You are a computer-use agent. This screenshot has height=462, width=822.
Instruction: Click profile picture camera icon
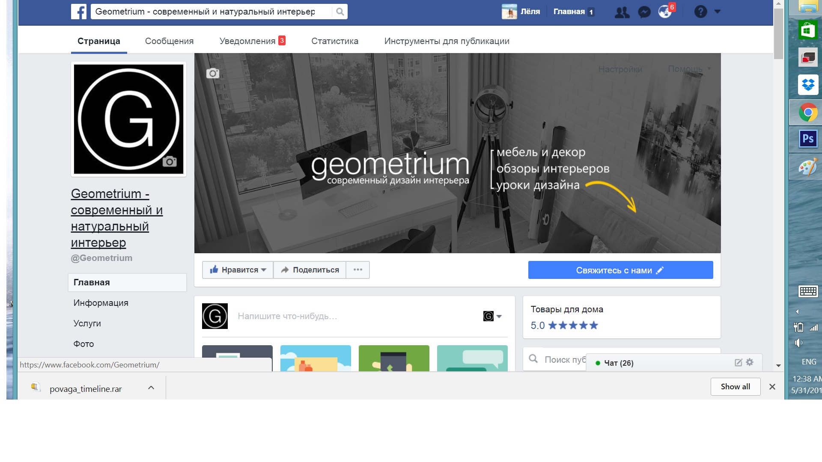pyautogui.click(x=170, y=161)
